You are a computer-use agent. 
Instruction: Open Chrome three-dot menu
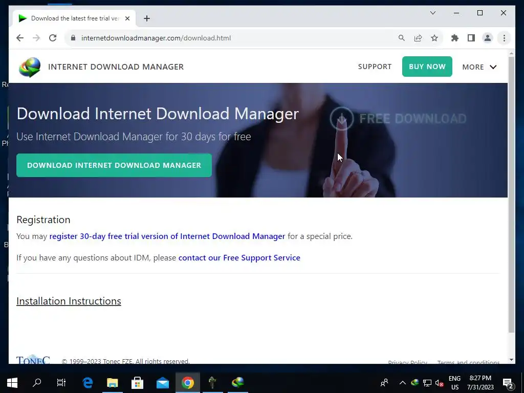click(504, 38)
